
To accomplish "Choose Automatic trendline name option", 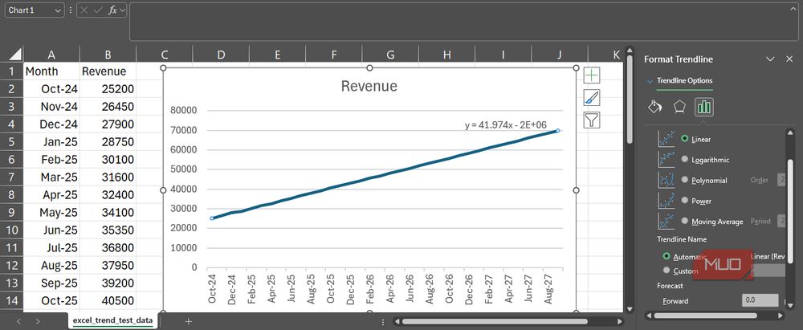I will tap(666, 255).
